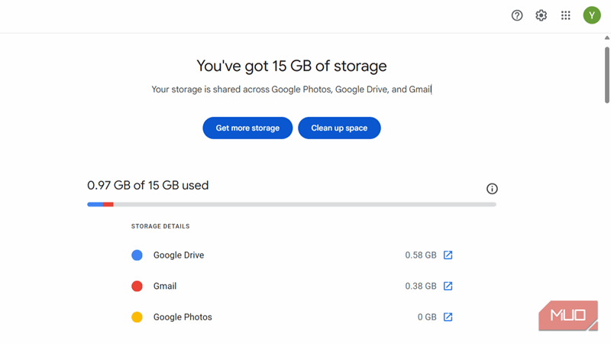Click the Clean up space button

click(339, 128)
